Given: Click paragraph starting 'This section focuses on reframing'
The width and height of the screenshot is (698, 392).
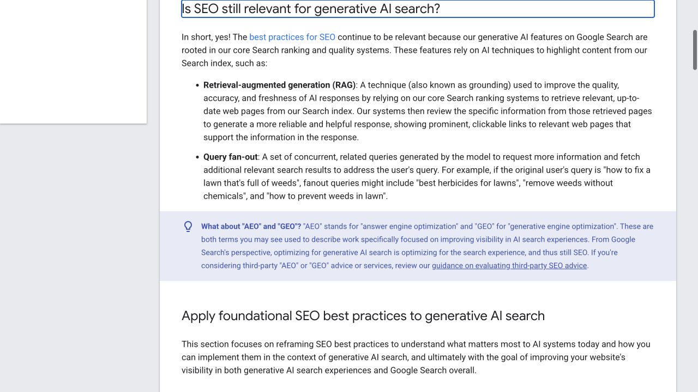Looking at the screenshot, I should (417, 357).
